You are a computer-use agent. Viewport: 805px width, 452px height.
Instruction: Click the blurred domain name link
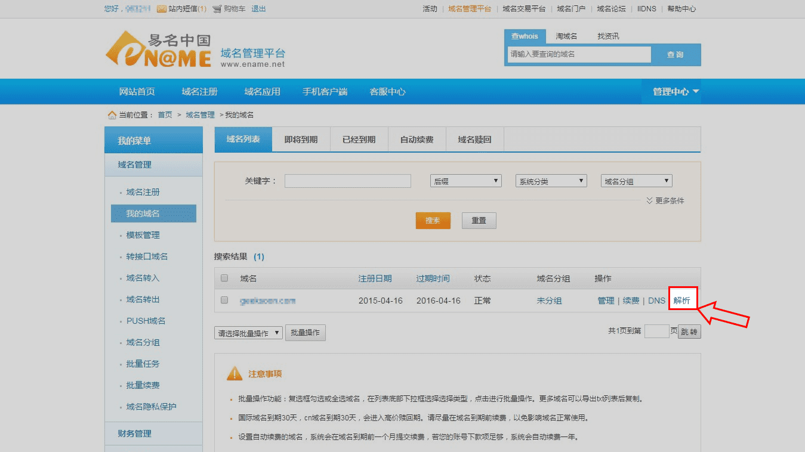coord(268,301)
